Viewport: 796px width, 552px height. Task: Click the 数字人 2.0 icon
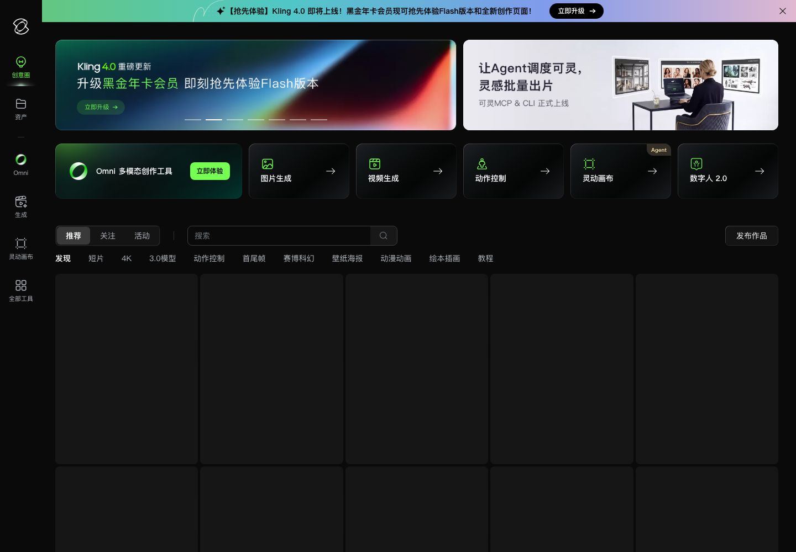[x=696, y=164]
